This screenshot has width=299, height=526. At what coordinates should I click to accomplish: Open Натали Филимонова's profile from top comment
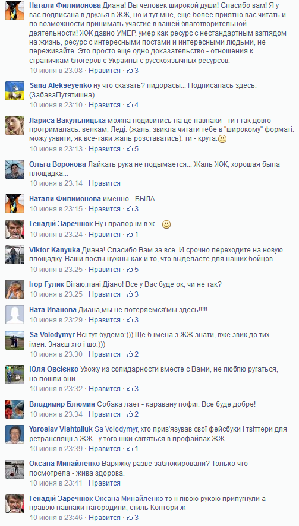tap(65, 5)
